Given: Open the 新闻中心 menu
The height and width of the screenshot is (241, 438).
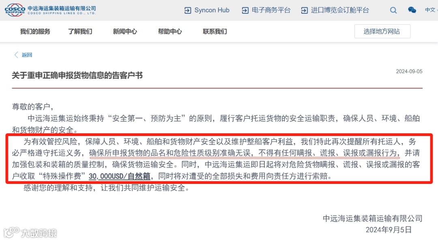Looking at the screenshot, I should point(125,32).
